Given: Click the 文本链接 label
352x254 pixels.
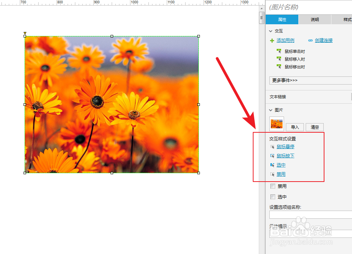Looking at the screenshot, I should click(x=278, y=97).
